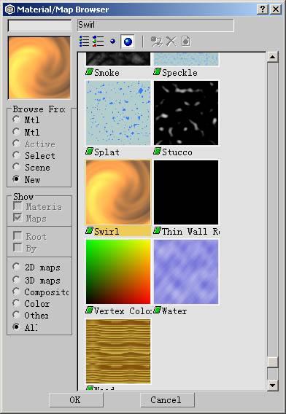Image resolution: width=286 pixels, height=414 pixels.
Task: Choose New radio under Browse From
Action: 16,179
